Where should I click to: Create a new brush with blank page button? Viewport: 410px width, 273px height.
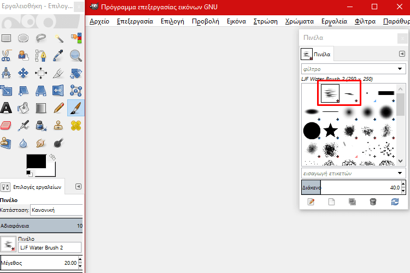pos(332,201)
